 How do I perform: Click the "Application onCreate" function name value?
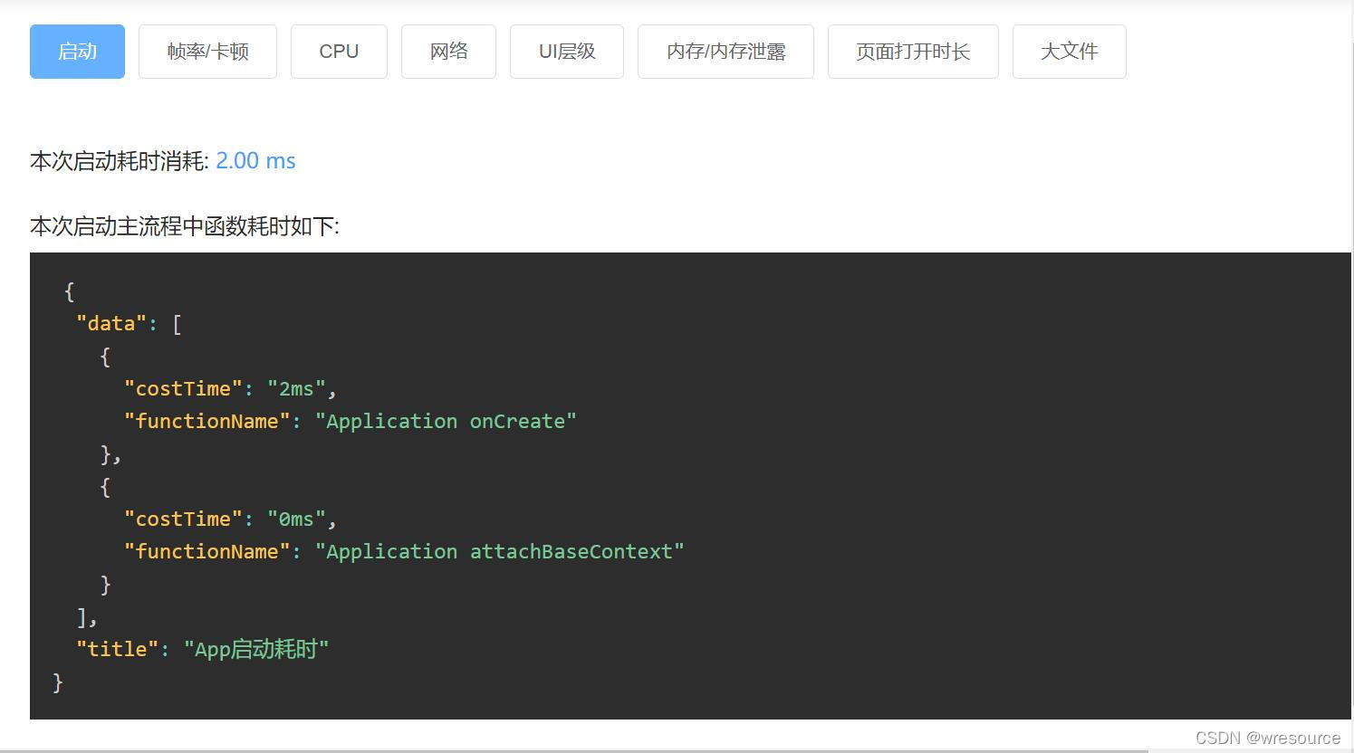446,421
